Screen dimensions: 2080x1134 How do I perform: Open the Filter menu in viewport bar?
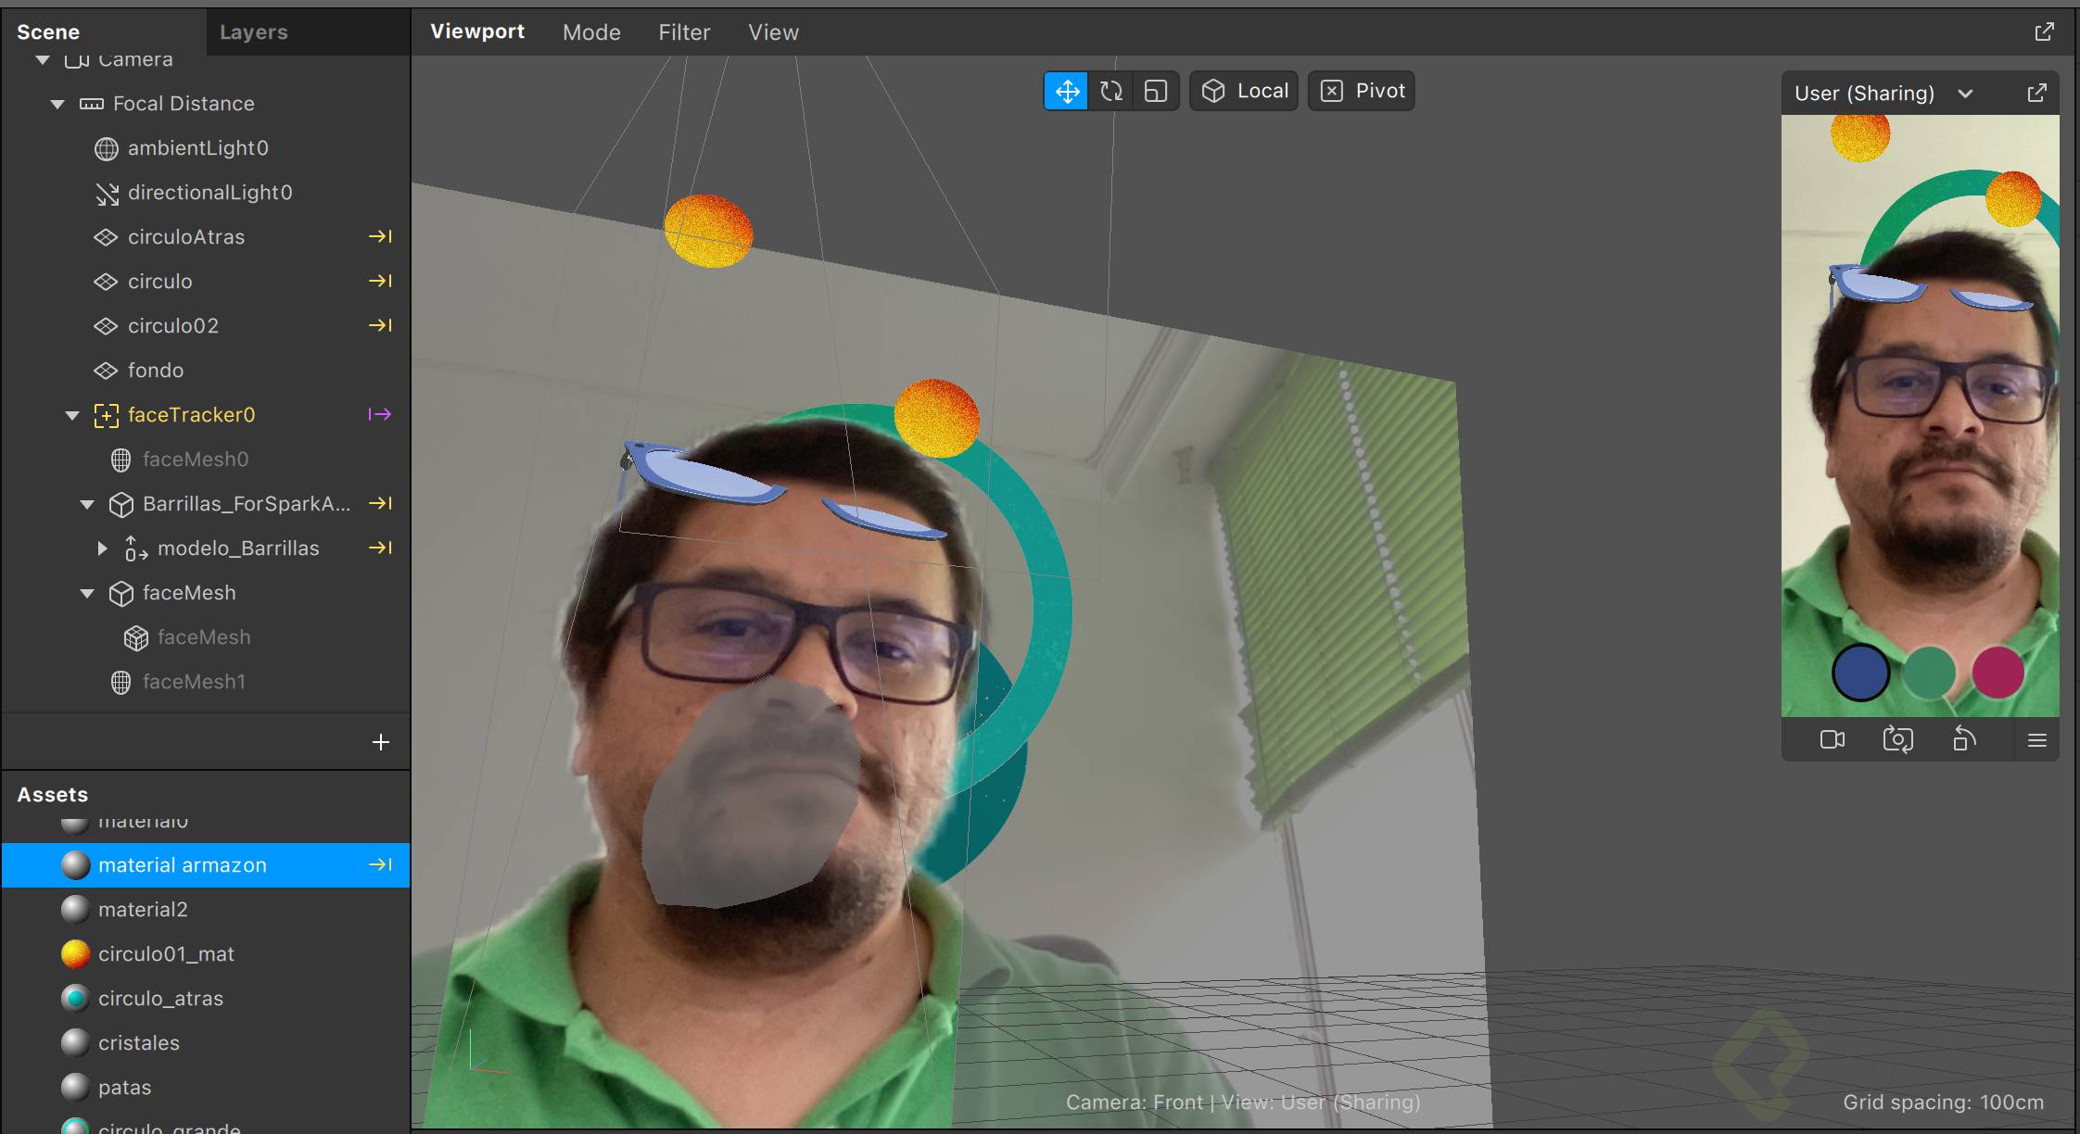coord(684,31)
